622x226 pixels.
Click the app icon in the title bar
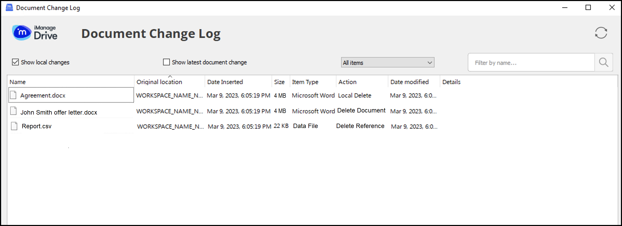coord(9,8)
